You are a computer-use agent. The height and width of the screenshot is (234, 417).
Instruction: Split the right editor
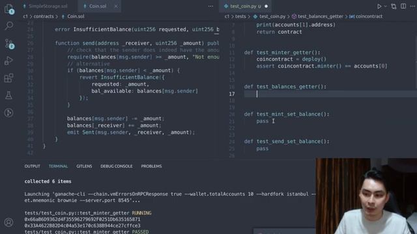(403, 6)
